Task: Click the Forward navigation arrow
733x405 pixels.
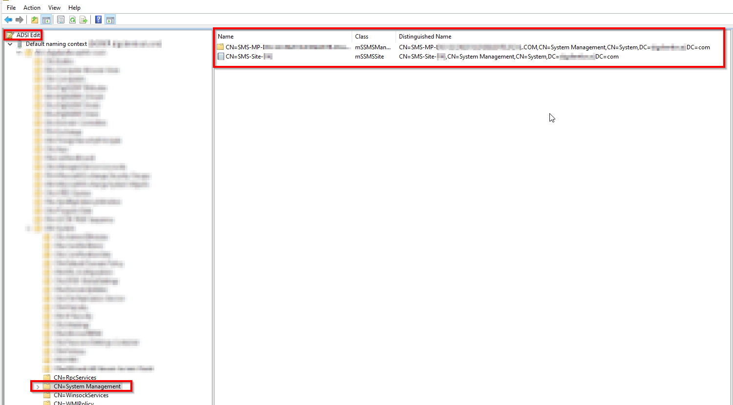Action: click(19, 20)
